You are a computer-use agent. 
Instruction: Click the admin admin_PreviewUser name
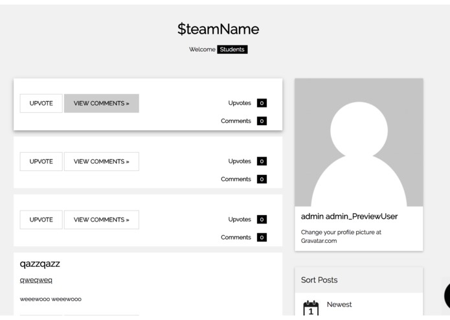click(349, 216)
